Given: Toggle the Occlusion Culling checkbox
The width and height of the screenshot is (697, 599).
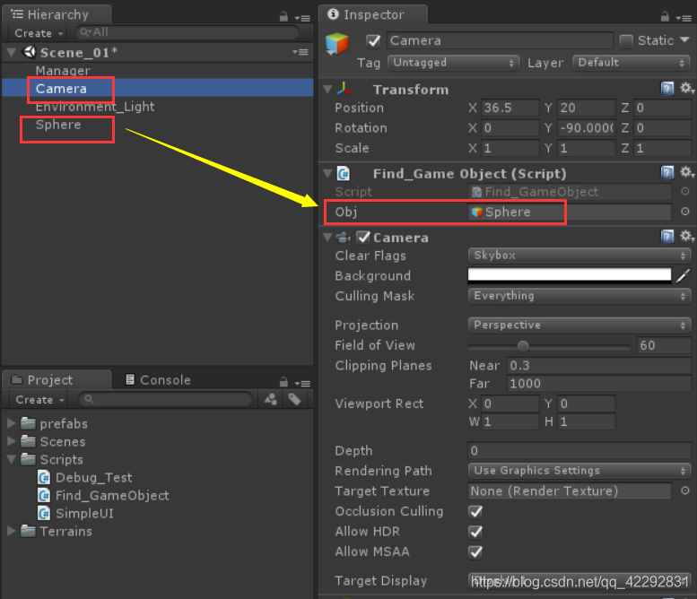Looking at the screenshot, I should 475,511.
